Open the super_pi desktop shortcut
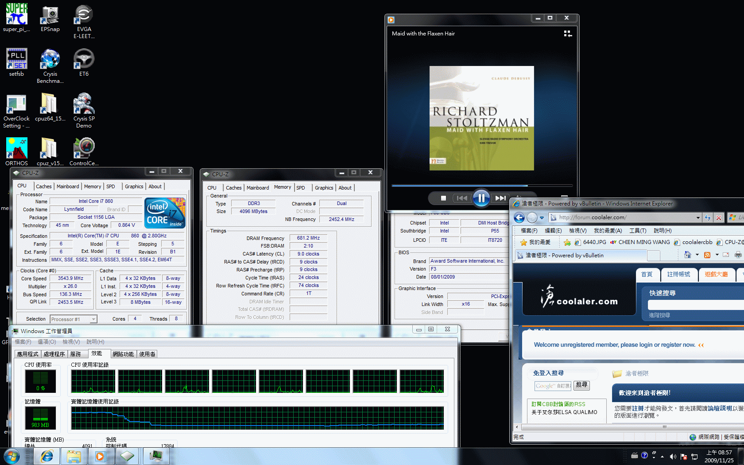This screenshot has width=744, height=465. point(16,18)
